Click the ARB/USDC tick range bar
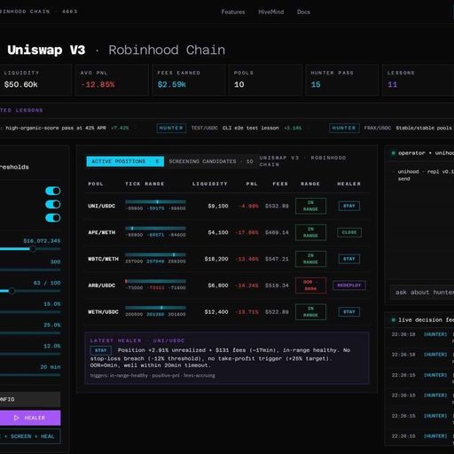Image resolution: width=454 pixels, height=454 pixels. [155, 281]
